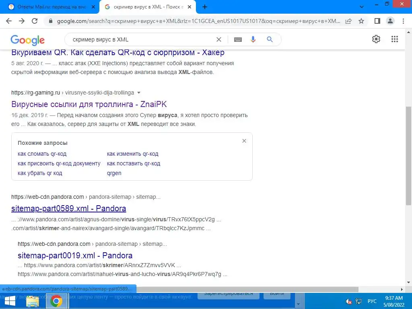412x309 pixels.
Task: Clear the Google search box text
Action: coord(218,39)
